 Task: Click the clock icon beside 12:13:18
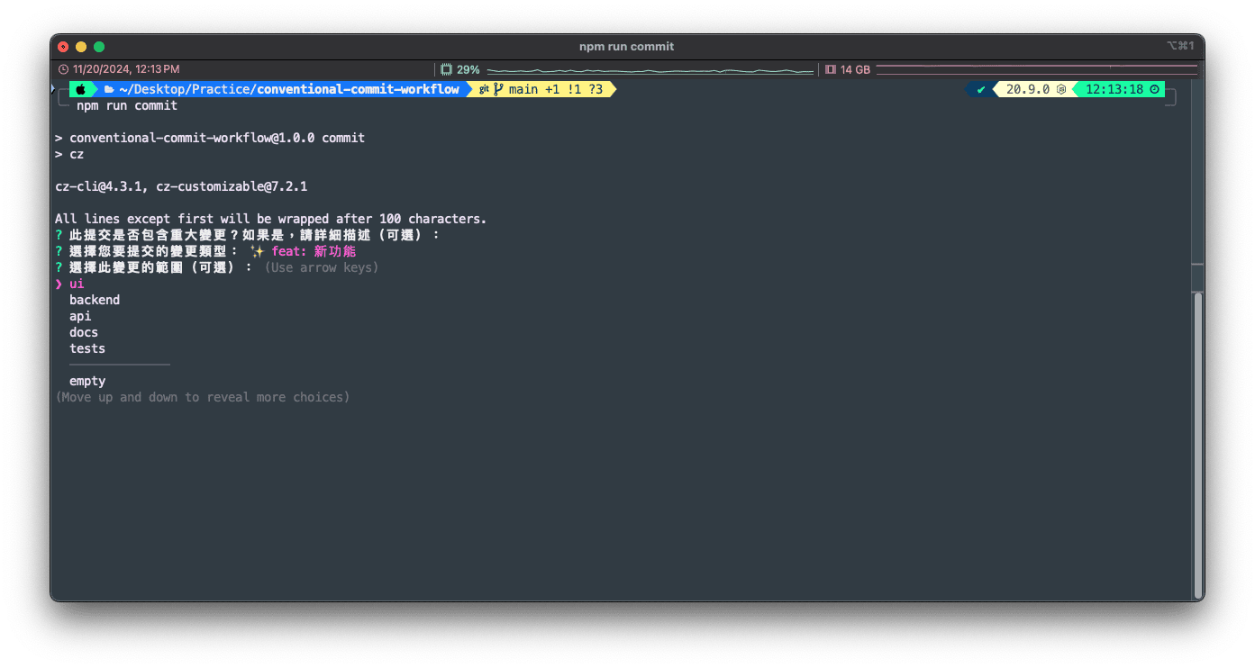pos(1155,89)
